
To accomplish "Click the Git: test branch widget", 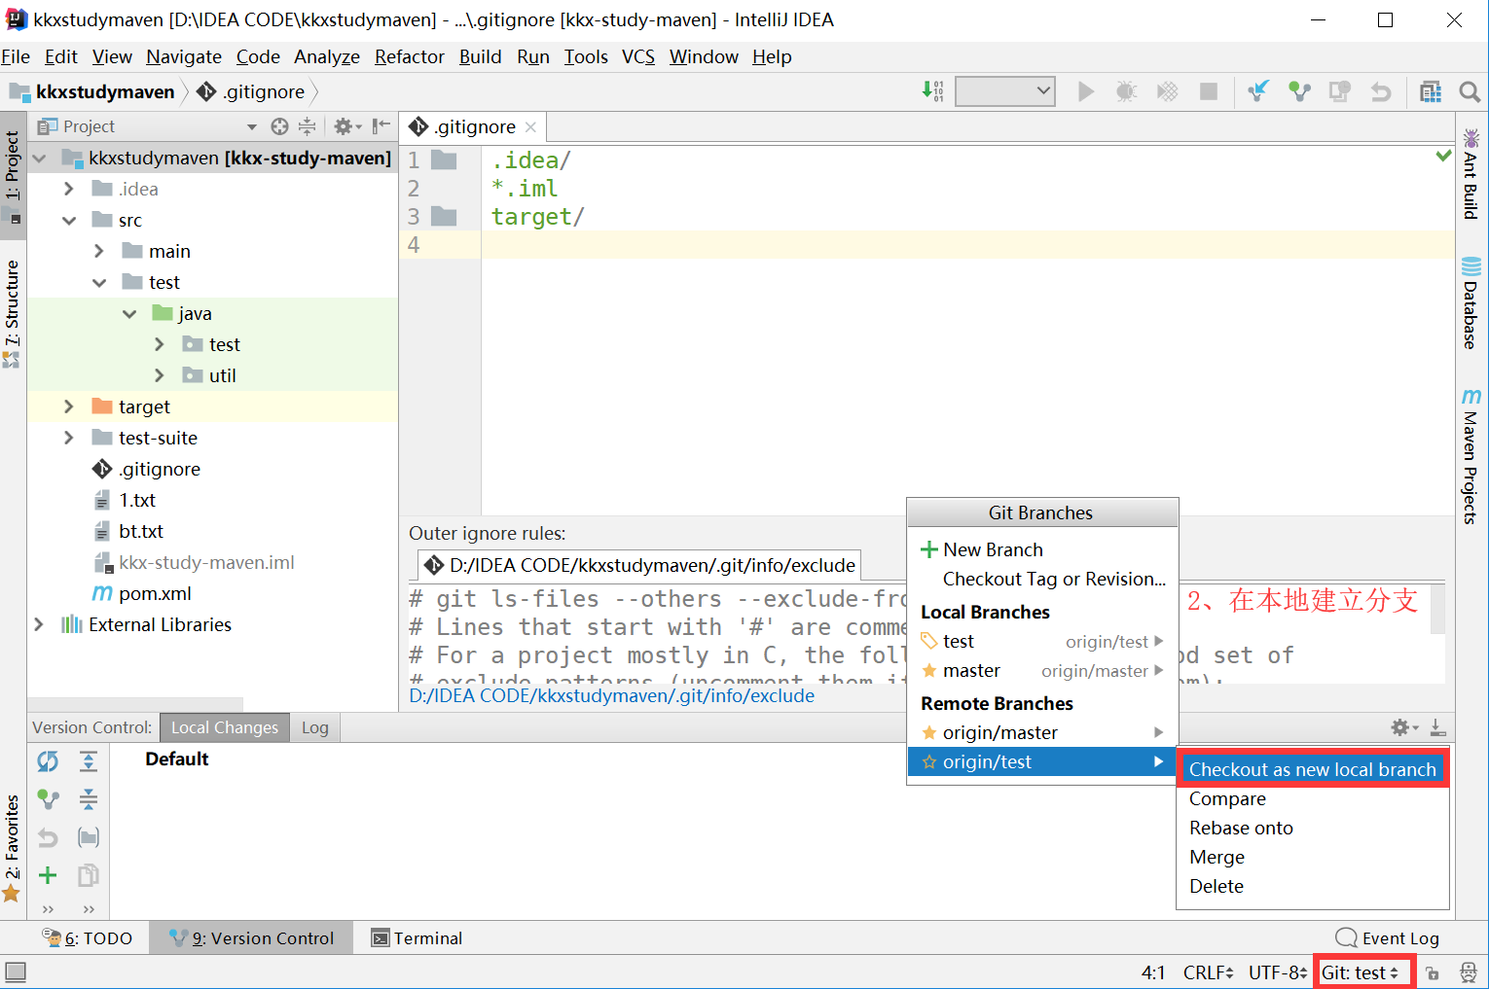I will (1362, 972).
